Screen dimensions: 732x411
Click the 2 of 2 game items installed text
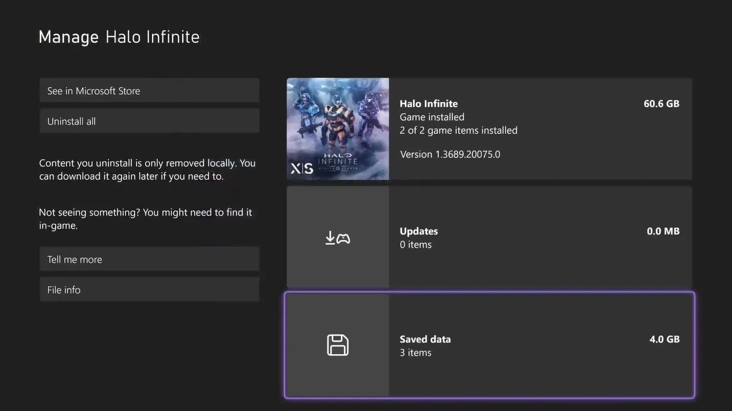click(459, 130)
